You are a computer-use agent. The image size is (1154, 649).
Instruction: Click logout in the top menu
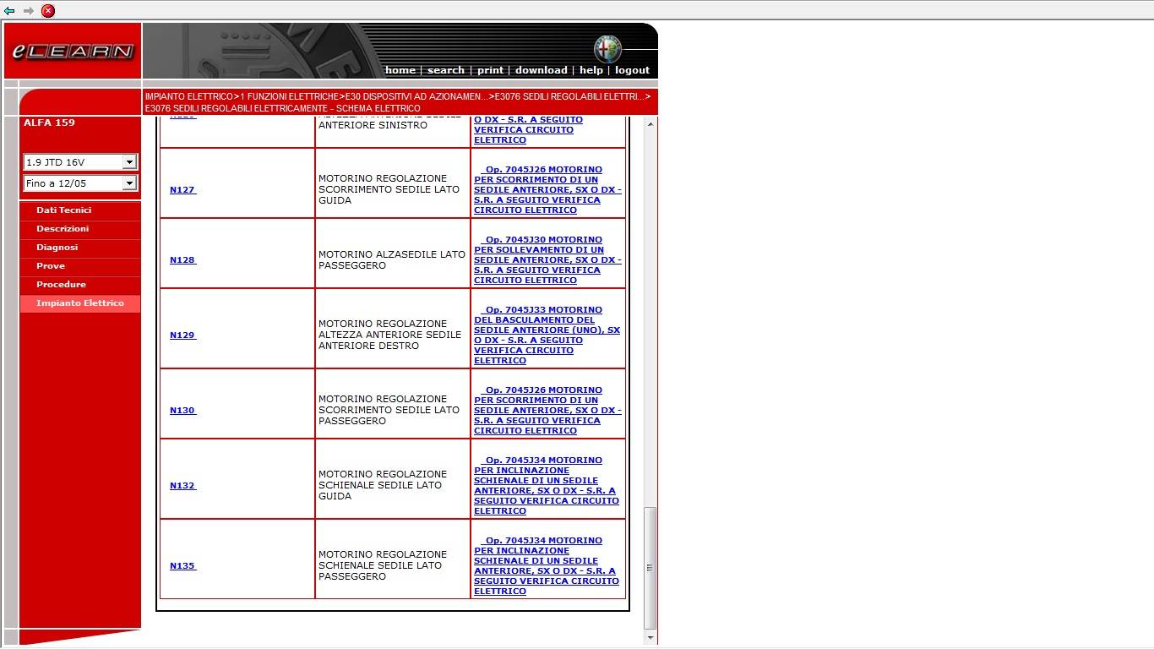(x=632, y=70)
